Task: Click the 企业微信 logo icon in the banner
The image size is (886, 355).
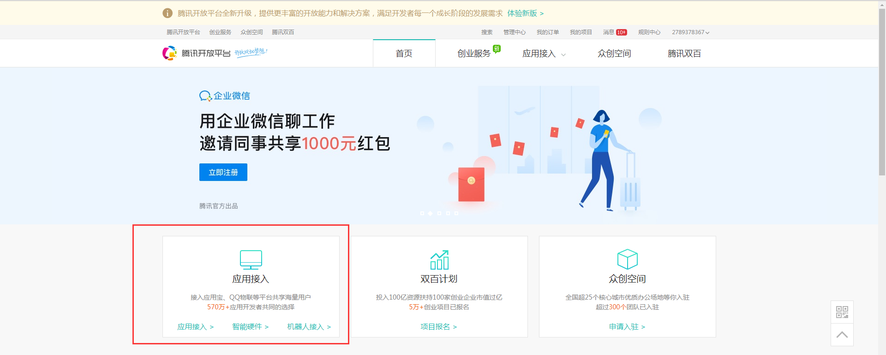Action: 205,96
